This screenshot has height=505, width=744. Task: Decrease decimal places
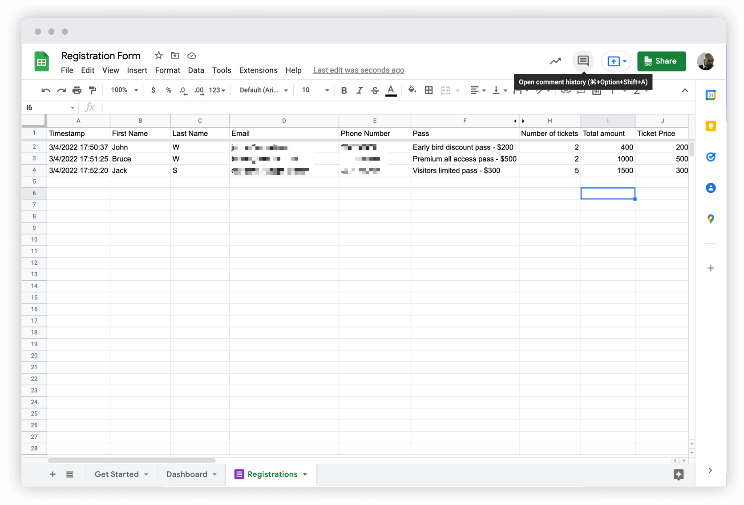coord(183,90)
